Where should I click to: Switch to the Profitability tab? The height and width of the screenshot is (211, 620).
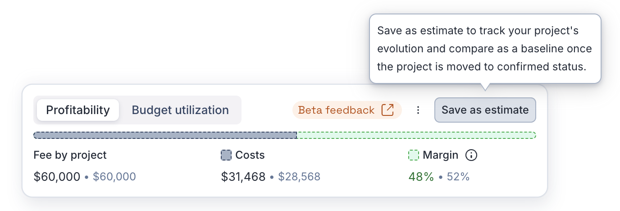[x=78, y=110]
